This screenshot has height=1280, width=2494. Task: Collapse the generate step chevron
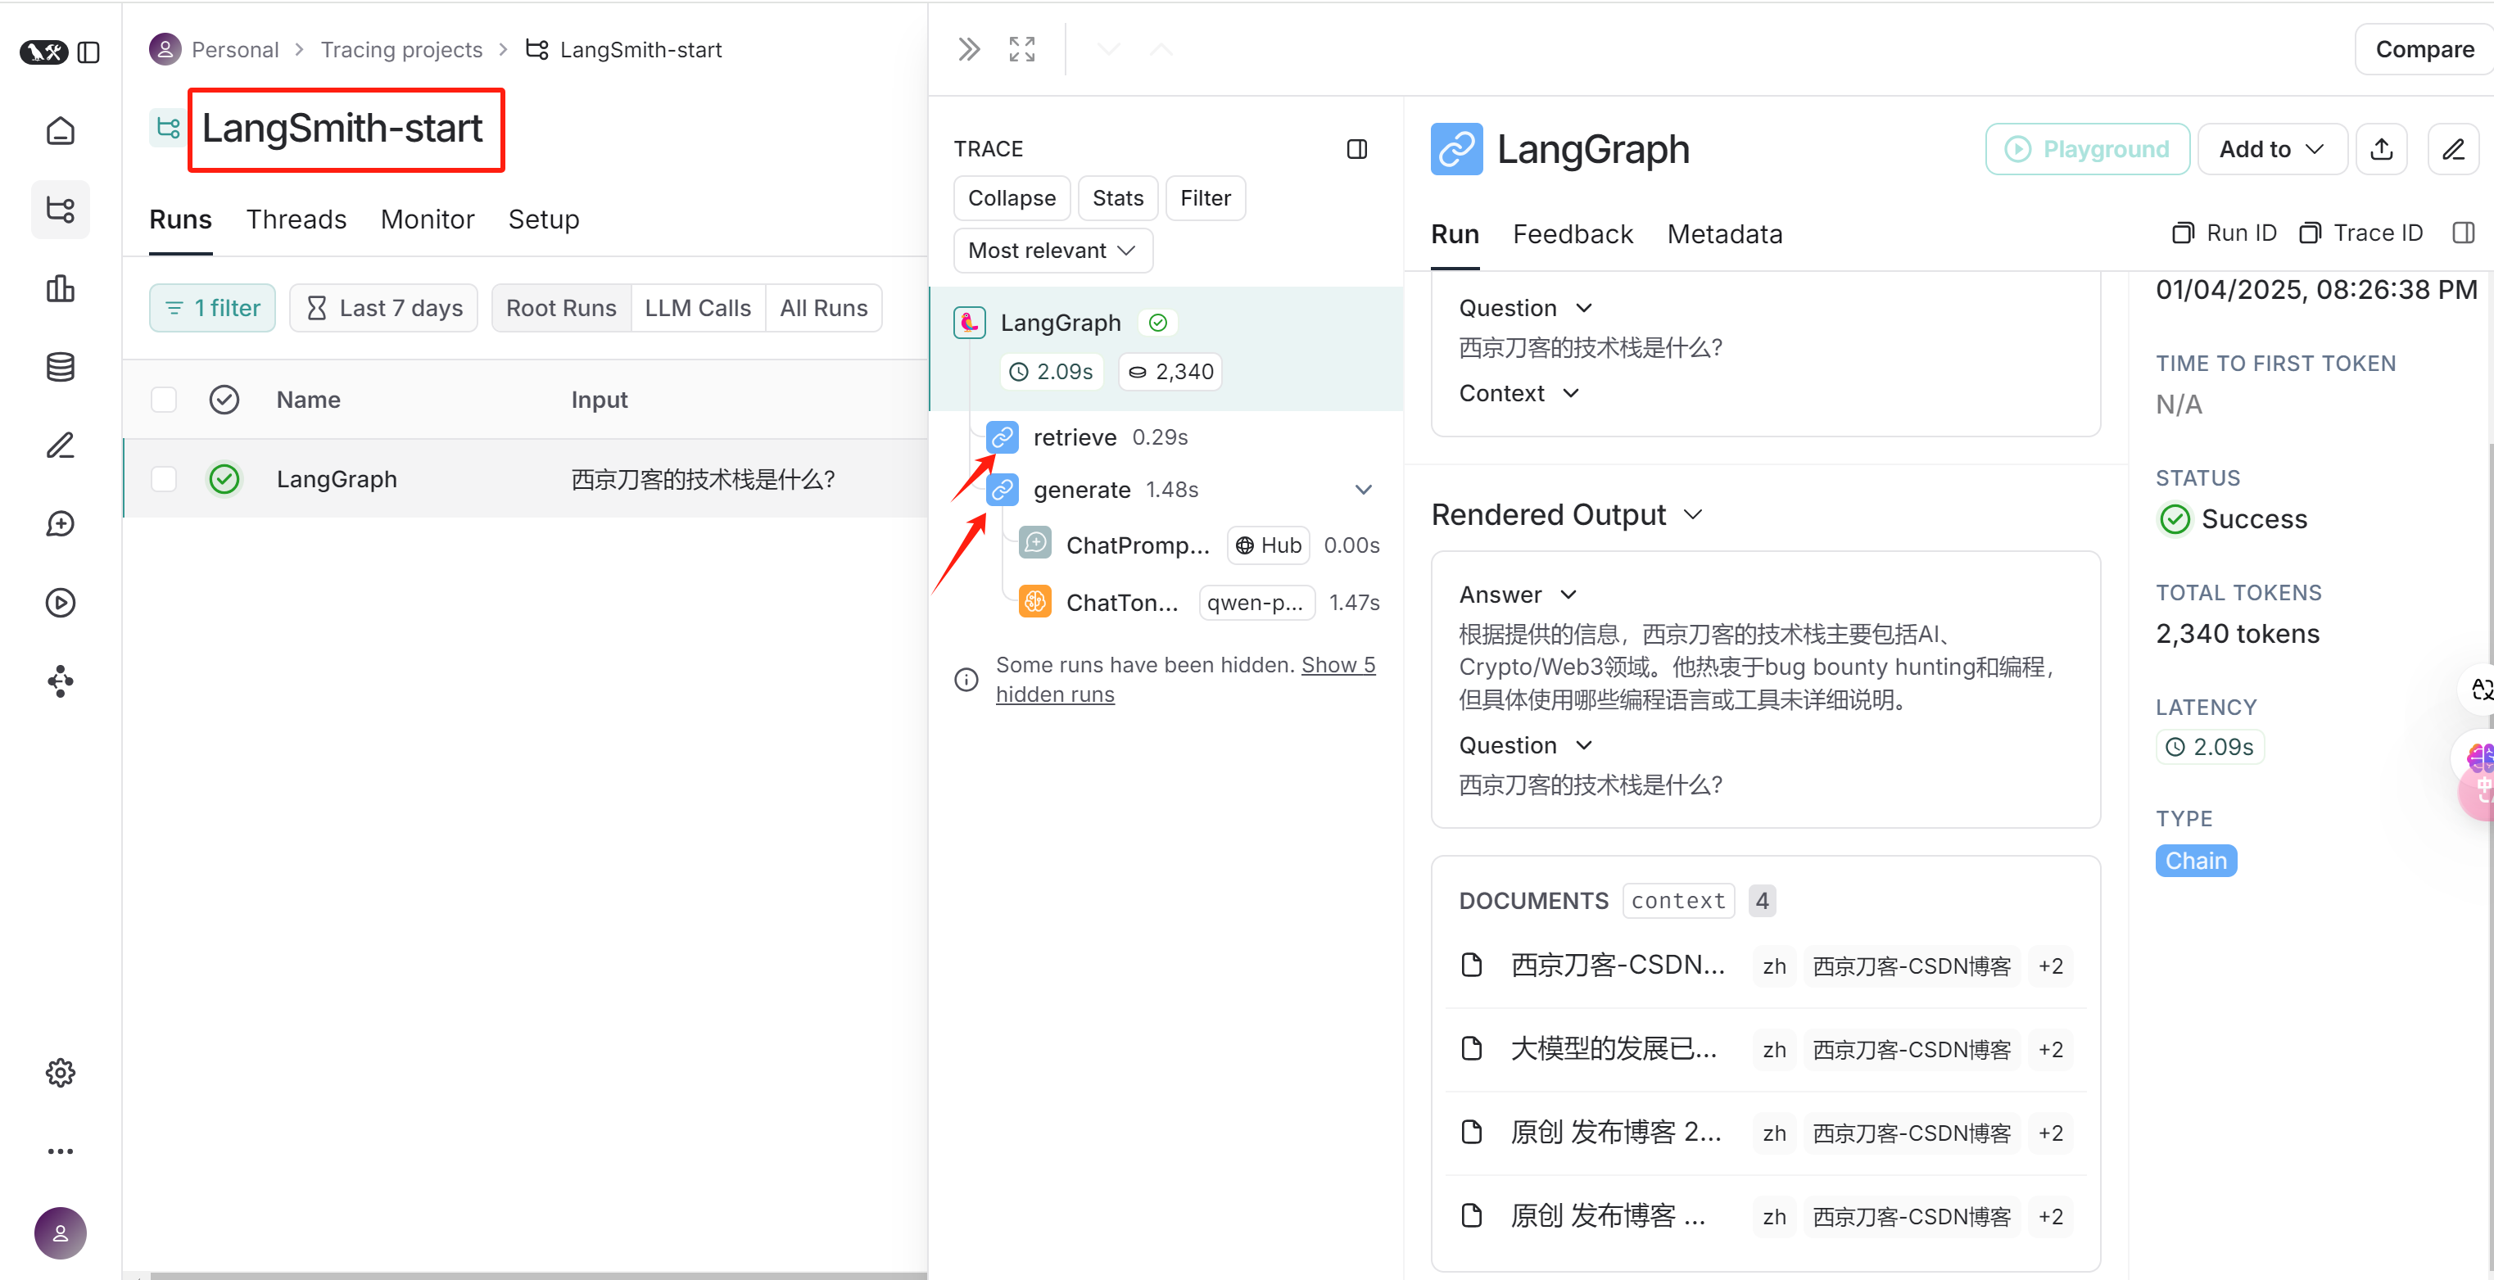tap(1363, 490)
